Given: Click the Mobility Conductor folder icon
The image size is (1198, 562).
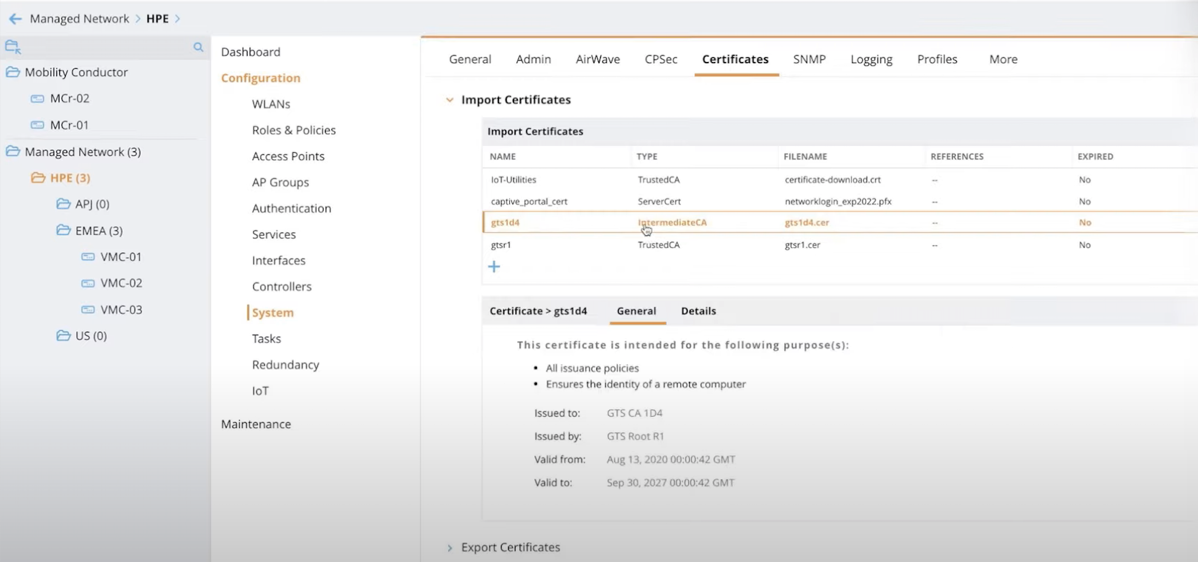Looking at the screenshot, I should pyautogui.click(x=13, y=72).
